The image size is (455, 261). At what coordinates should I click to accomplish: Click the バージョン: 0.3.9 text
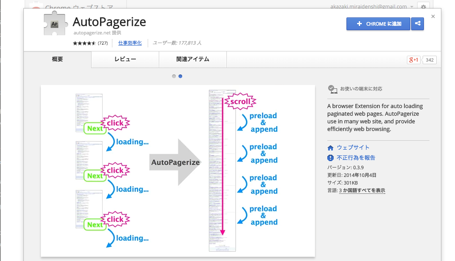345,167
